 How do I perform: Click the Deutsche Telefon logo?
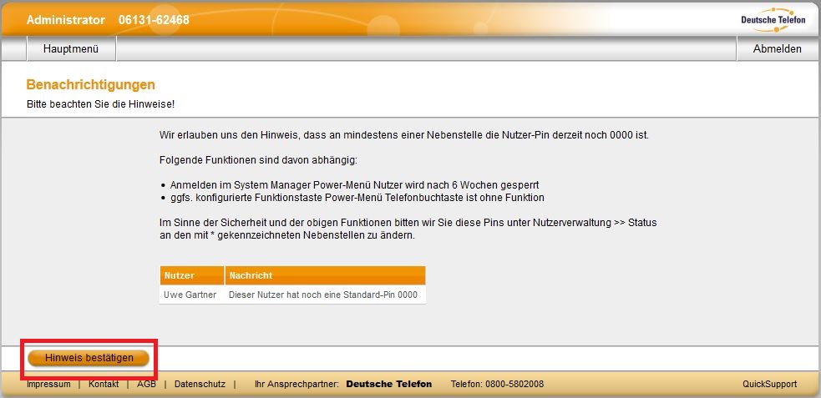click(773, 20)
